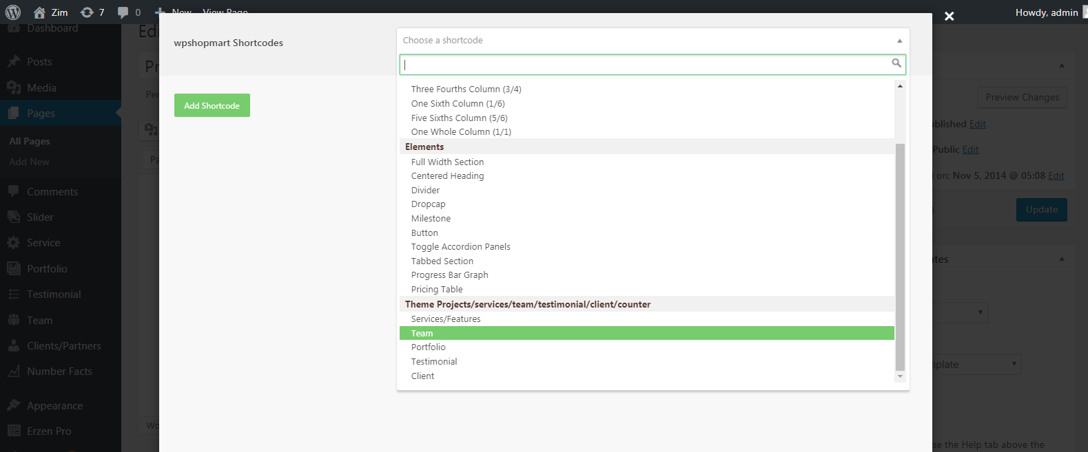The width and height of the screenshot is (1088, 452).
Task: Open the parent page dropdown behind modal
Action: point(961,312)
